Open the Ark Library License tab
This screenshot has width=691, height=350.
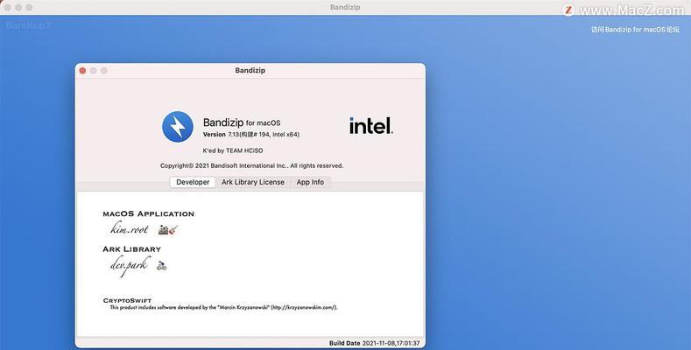point(253,182)
